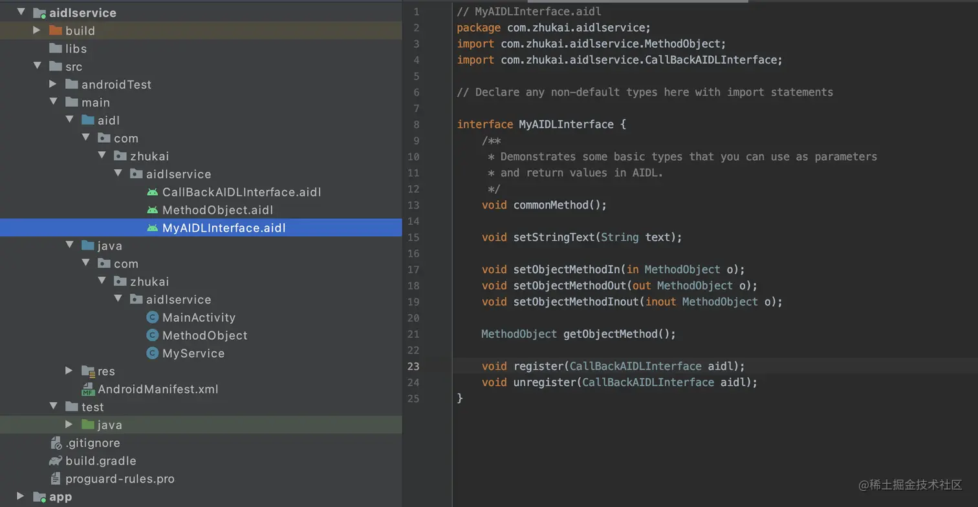Click the setStringText method name

(554, 237)
